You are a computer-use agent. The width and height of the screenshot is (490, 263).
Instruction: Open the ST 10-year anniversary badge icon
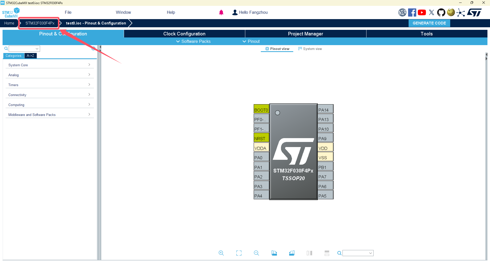click(x=402, y=12)
